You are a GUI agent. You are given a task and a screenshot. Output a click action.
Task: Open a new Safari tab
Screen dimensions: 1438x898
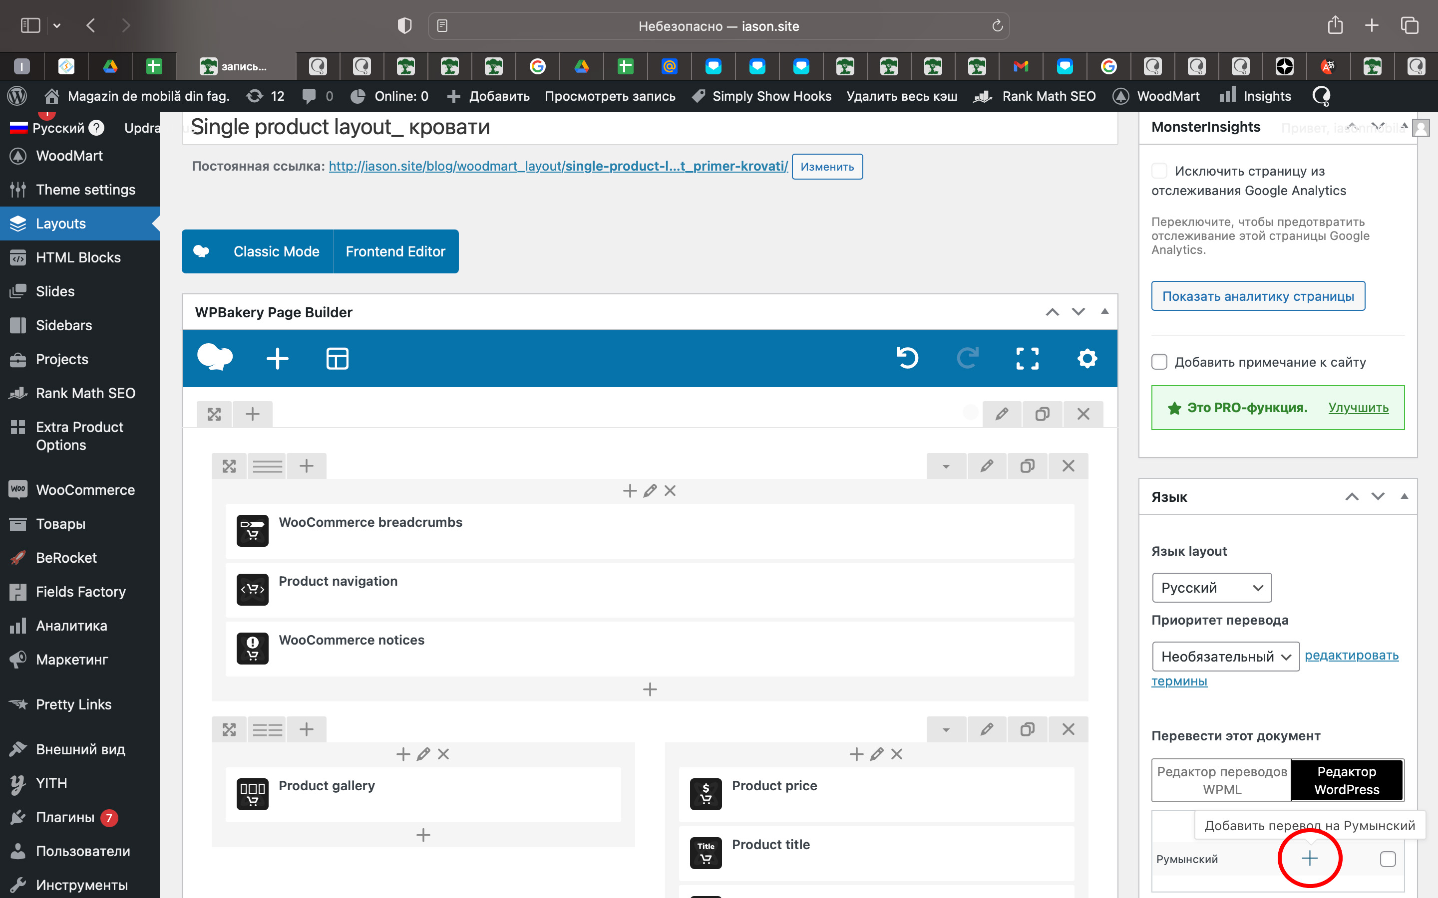pyautogui.click(x=1372, y=25)
